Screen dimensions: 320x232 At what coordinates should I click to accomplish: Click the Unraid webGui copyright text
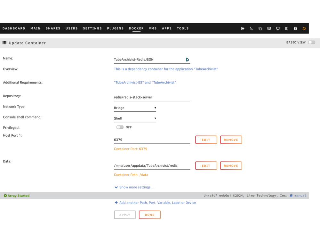[245, 196]
